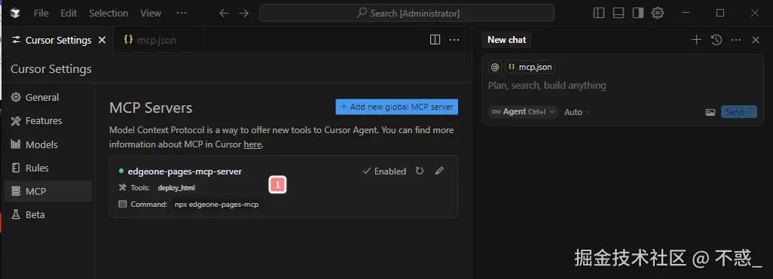Screen dimensions: 773x279
Task: Toggle the Enabled state of edgeone server
Action: click(x=384, y=171)
